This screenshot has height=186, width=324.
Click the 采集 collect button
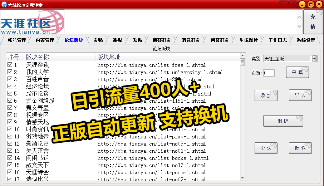point(297,72)
